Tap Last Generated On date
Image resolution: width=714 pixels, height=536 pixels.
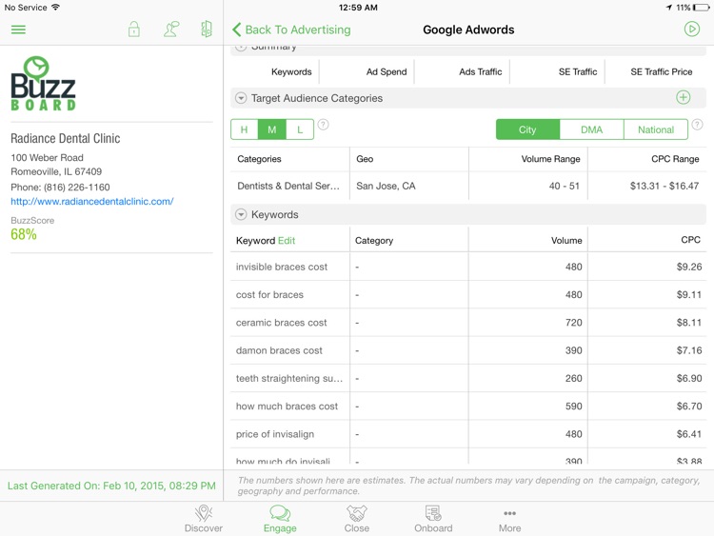(111, 486)
